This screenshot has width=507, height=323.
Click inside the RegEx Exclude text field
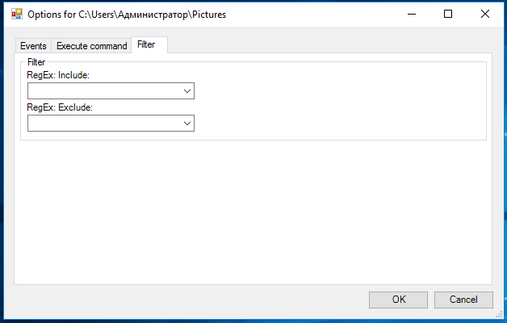click(104, 124)
